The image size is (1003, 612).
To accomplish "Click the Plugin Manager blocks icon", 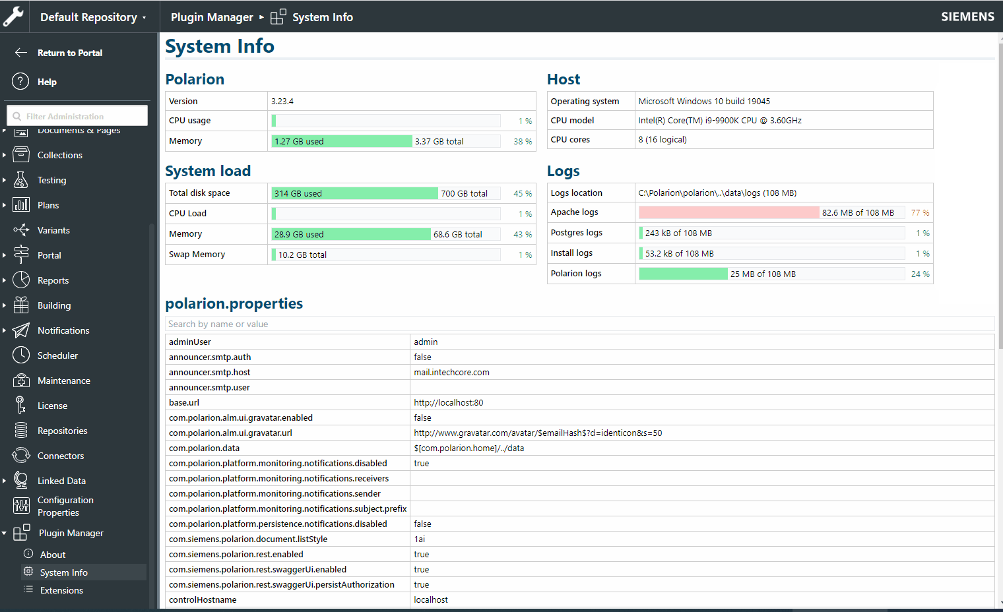I will [22, 532].
